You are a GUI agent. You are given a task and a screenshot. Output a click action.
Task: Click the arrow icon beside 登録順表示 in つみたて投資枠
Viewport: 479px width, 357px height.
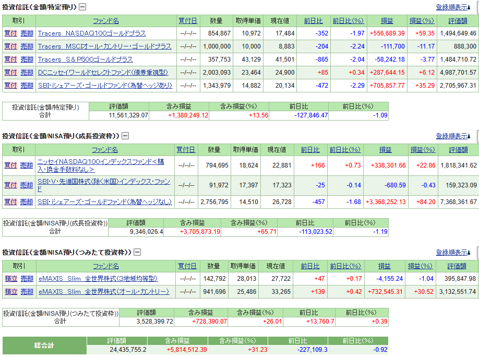tap(470, 253)
